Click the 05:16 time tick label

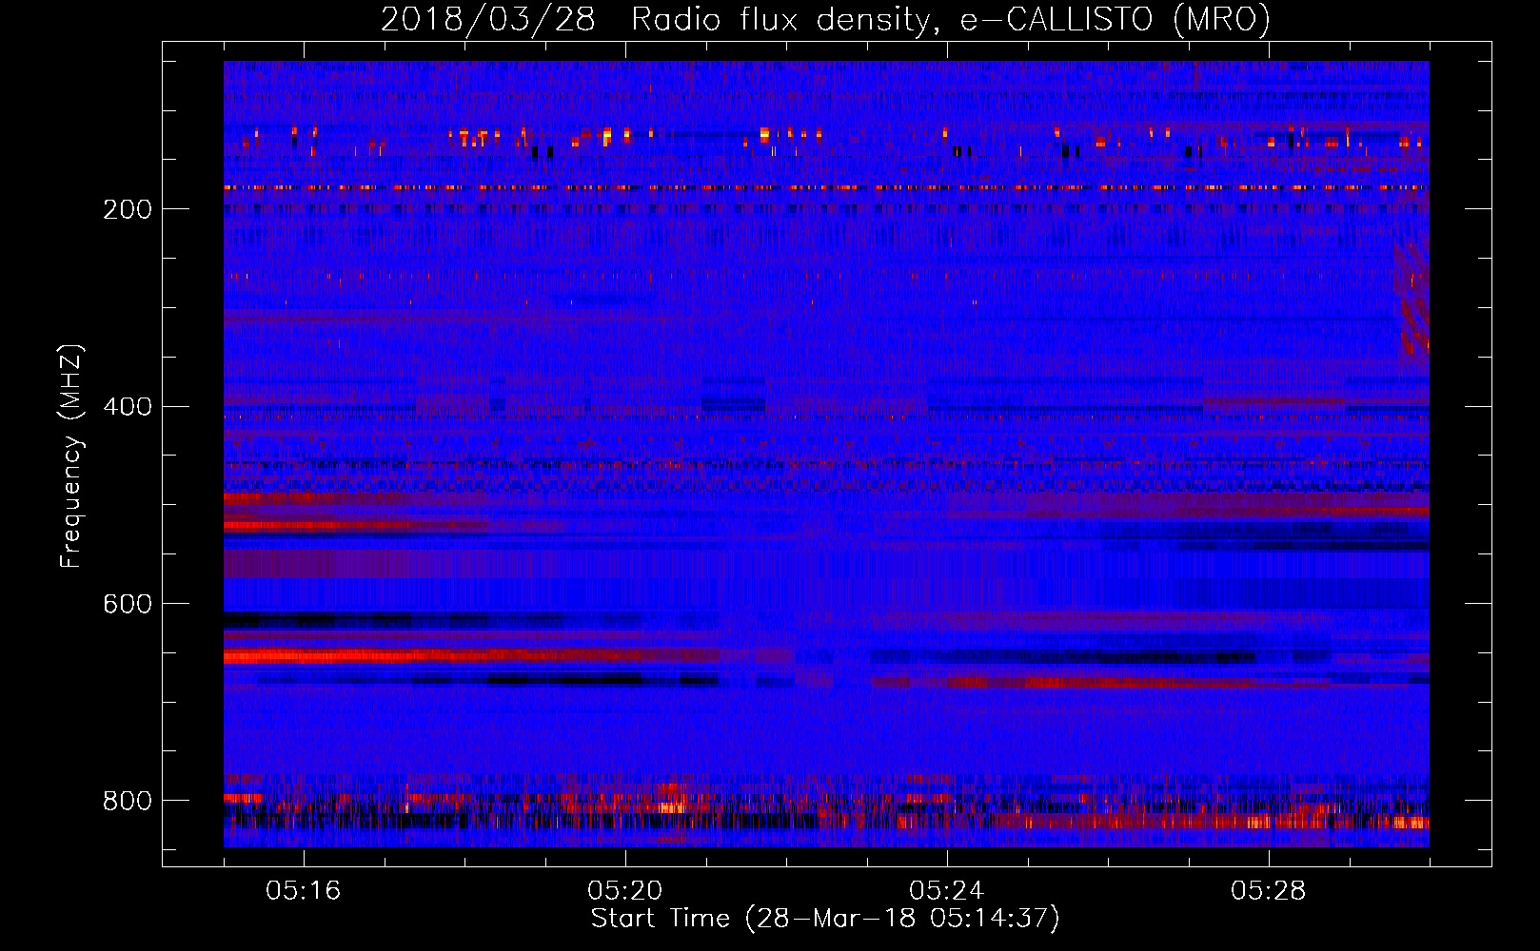point(303,891)
